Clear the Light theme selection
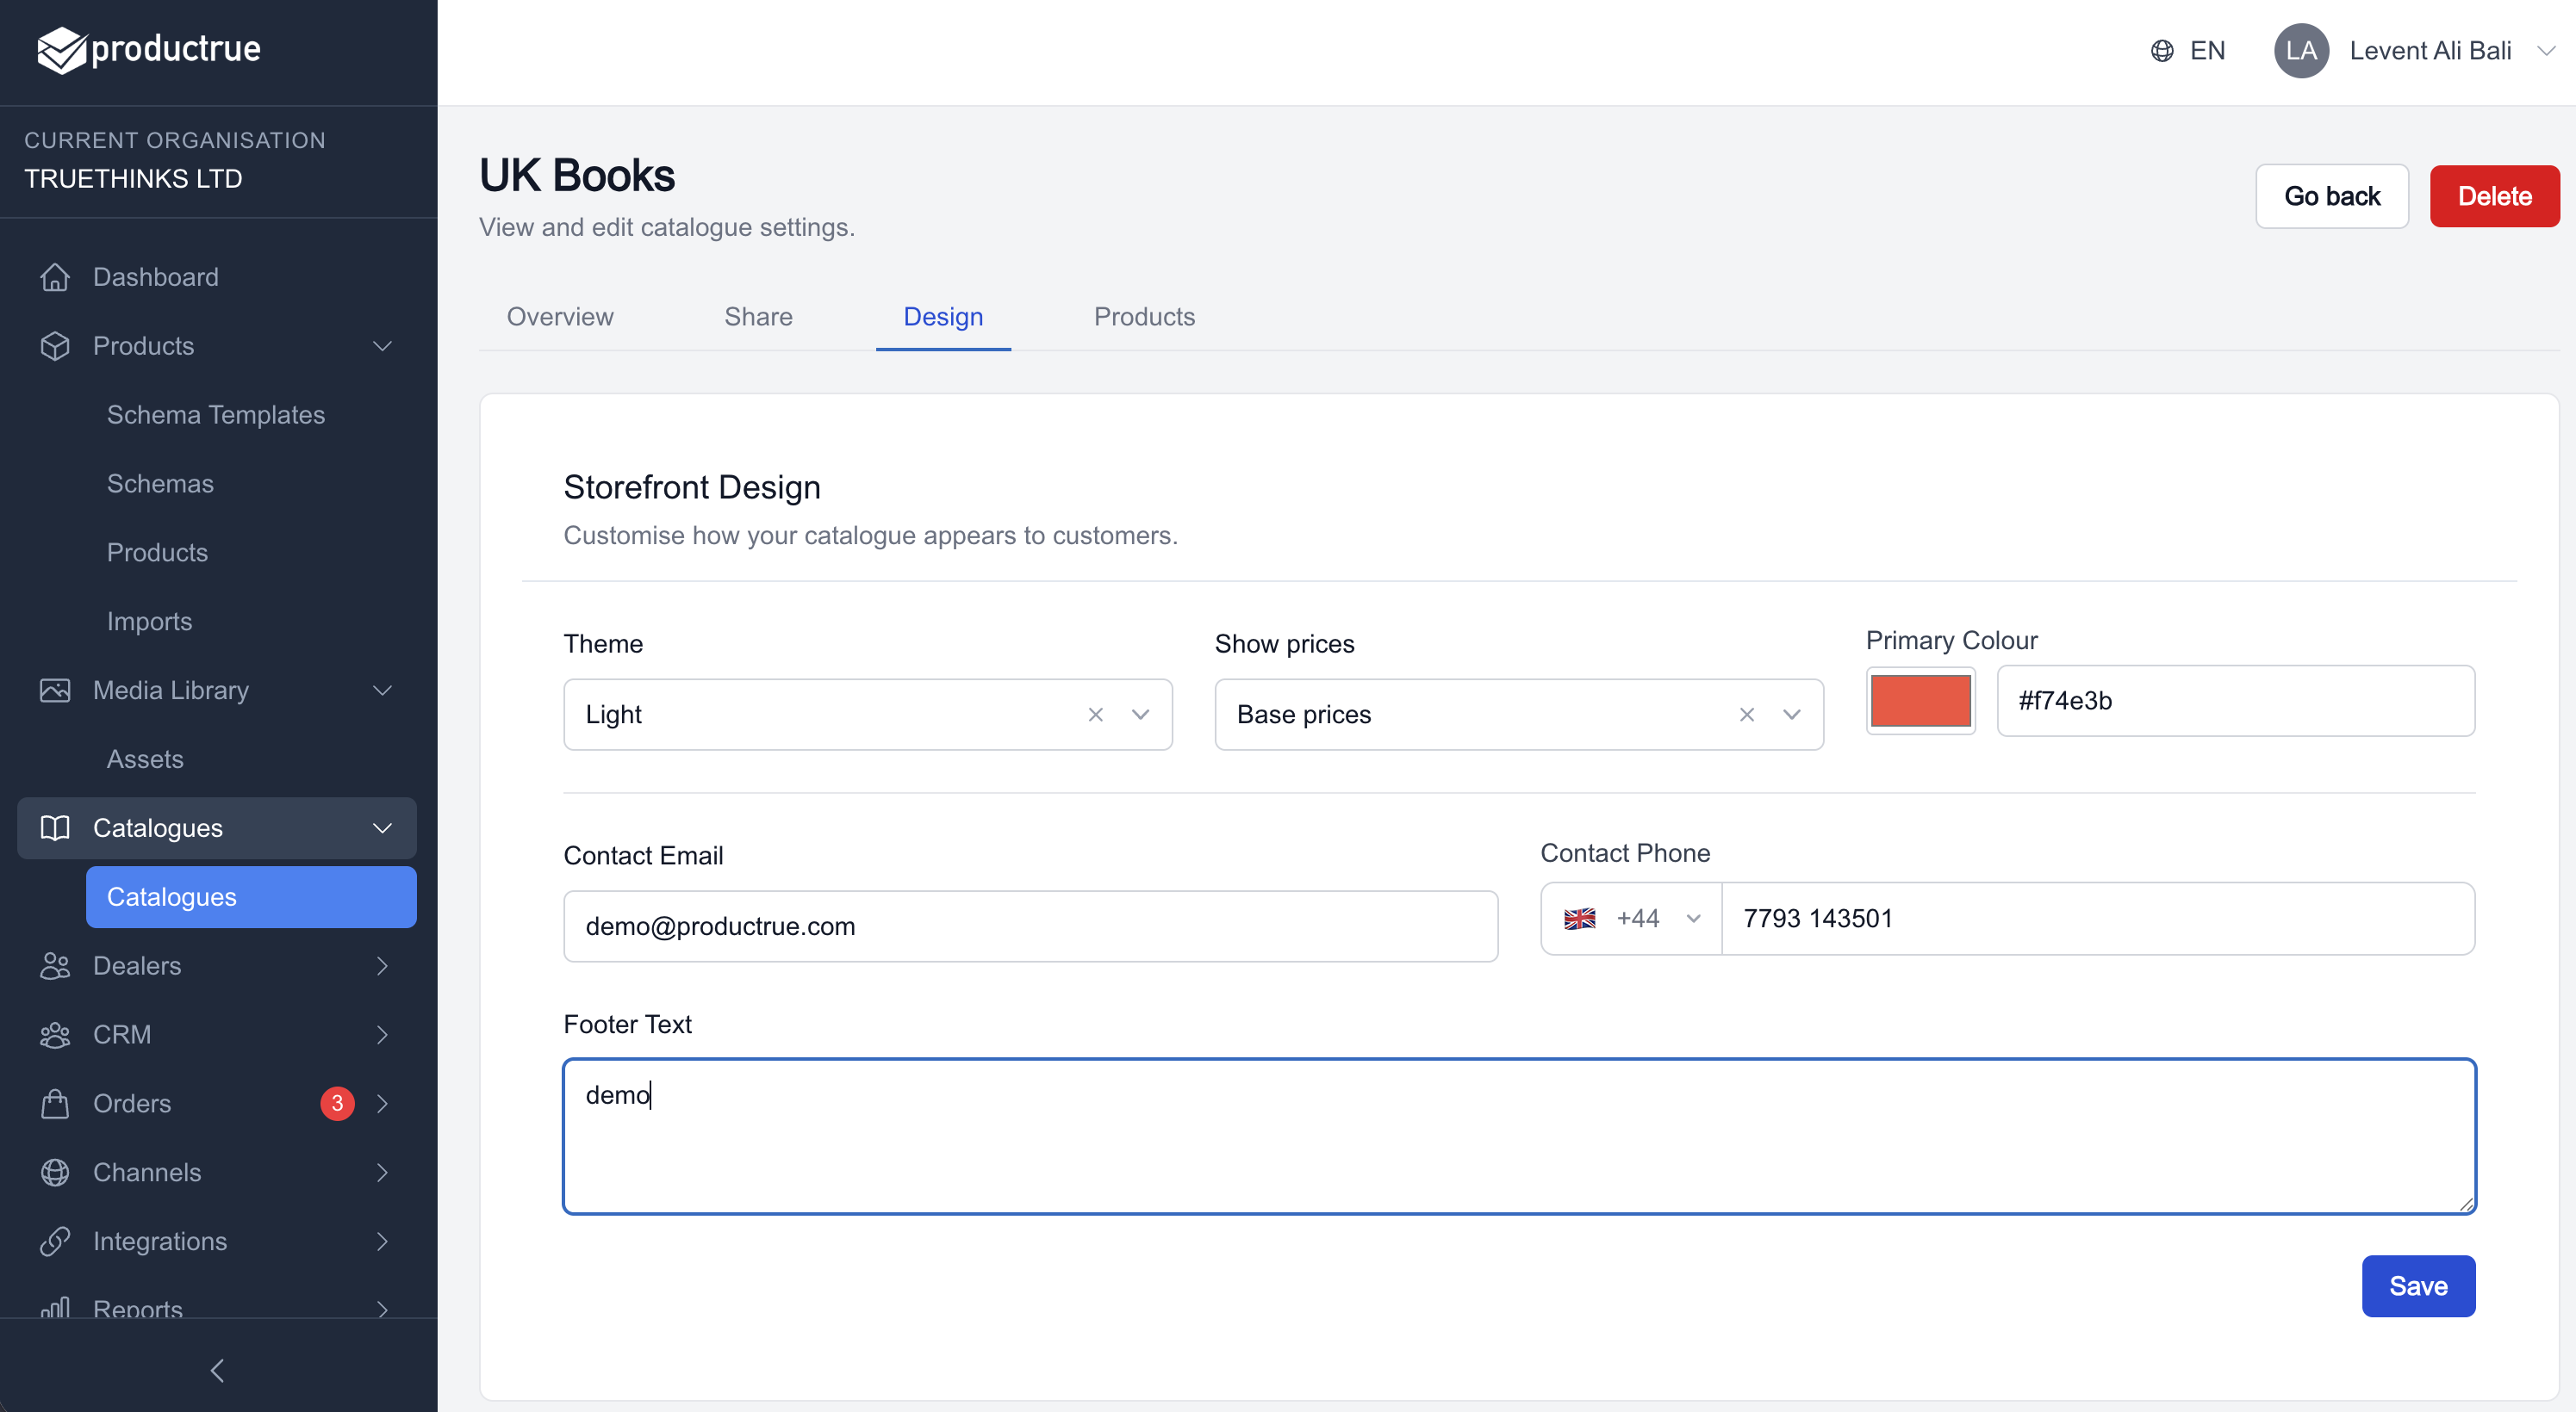 (x=1096, y=715)
